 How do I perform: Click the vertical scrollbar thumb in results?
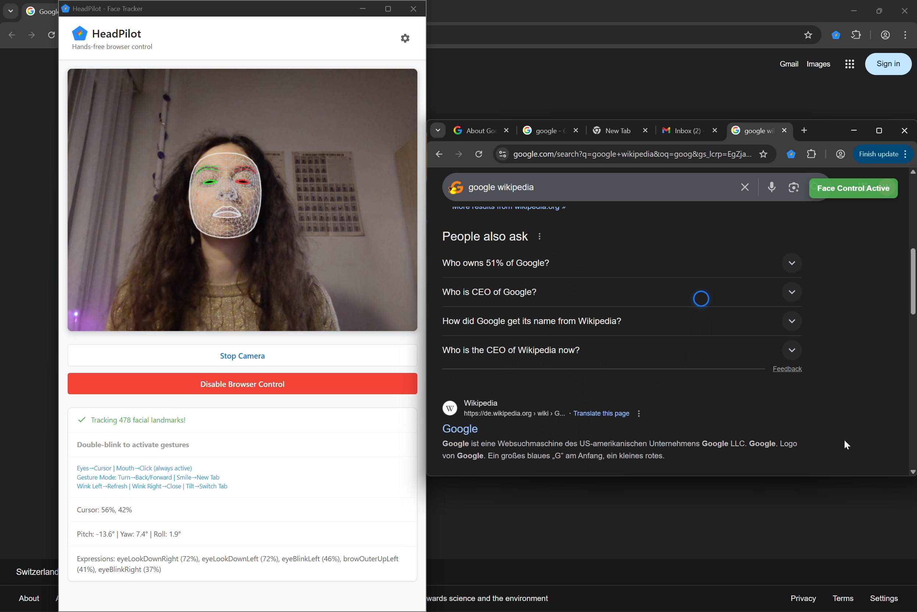912,281
